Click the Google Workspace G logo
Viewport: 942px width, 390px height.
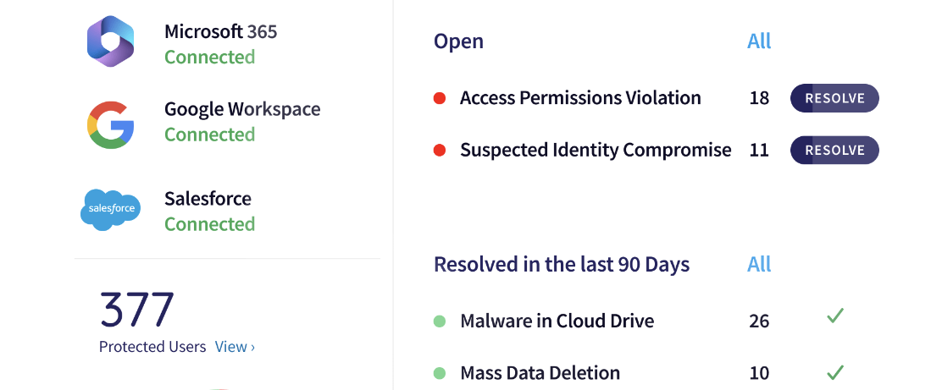(110, 125)
